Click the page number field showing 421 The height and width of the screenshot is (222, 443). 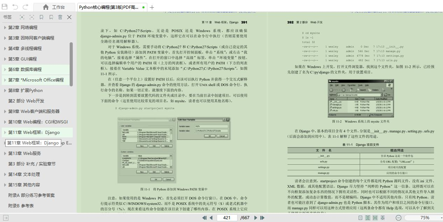[x=227, y=217]
